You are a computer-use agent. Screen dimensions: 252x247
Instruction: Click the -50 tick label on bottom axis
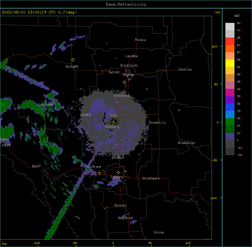coord(75,243)
